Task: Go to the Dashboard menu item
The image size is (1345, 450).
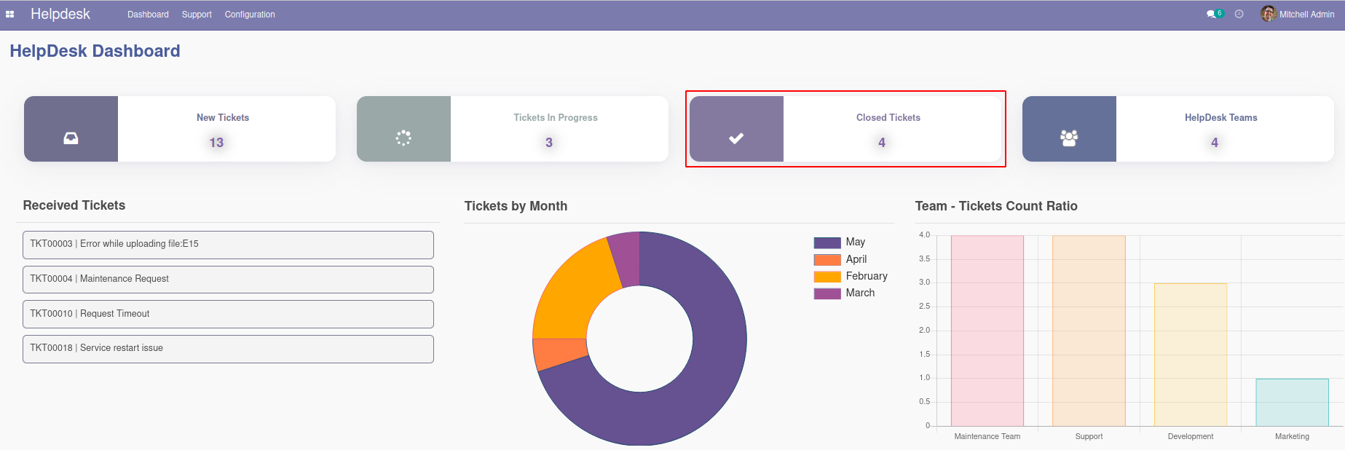Action: click(148, 15)
